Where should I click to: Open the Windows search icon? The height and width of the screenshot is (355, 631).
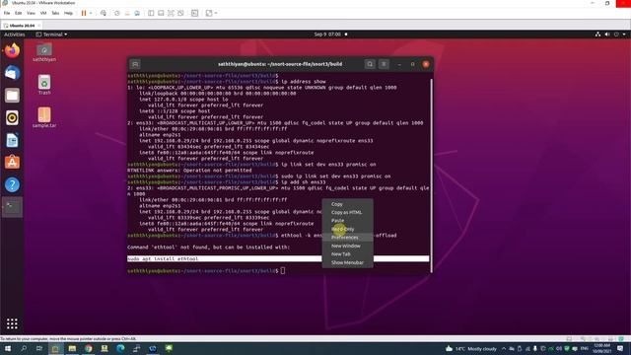tap(24, 348)
